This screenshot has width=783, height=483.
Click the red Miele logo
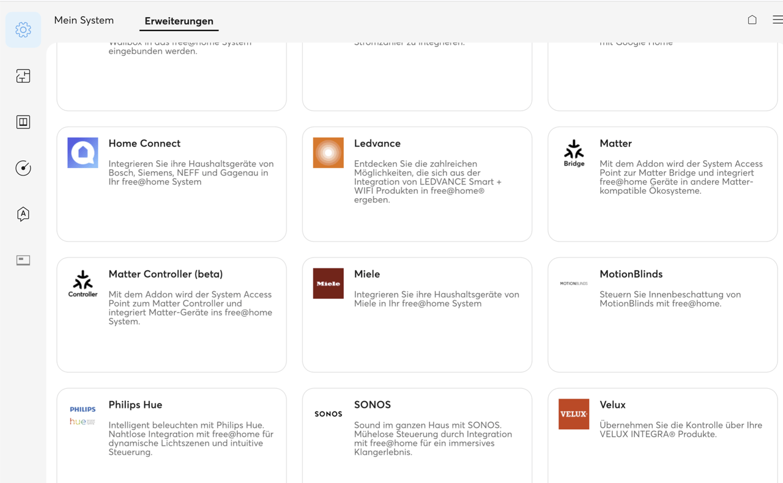pyautogui.click(x=328, y=284)
